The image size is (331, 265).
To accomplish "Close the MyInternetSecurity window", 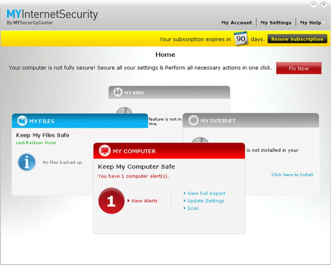I will point(324,4).
